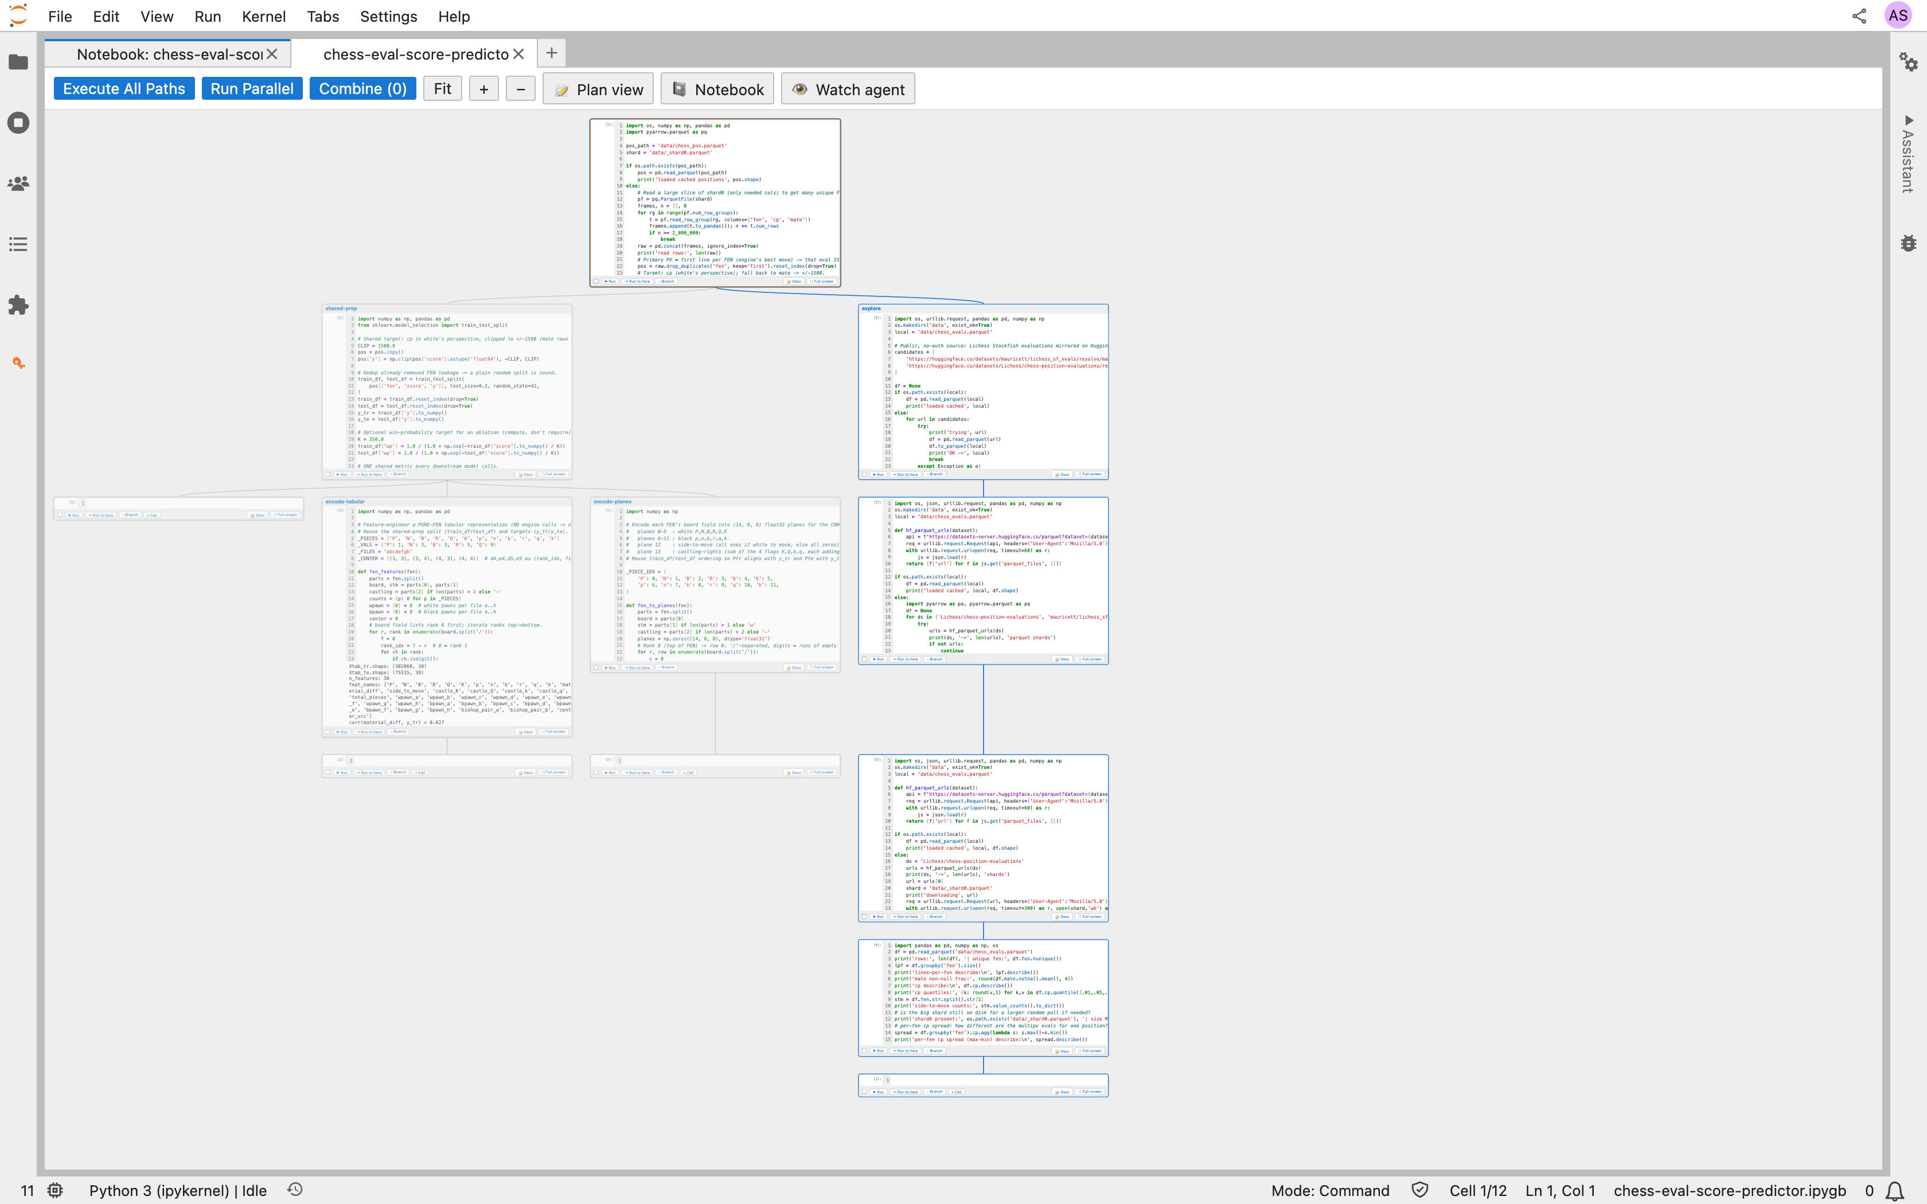Click Desc on the top root cell

pyautogui.click(x=794, y=281)
